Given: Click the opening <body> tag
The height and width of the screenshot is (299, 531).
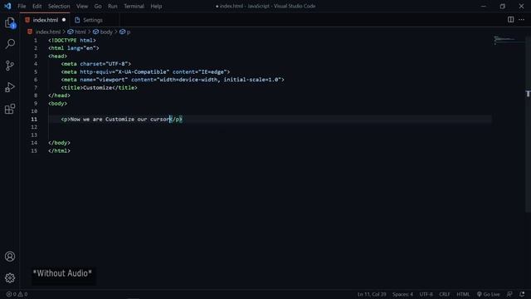Looking at the screenshot, I should pyautogui.click(x=57, y=103).
